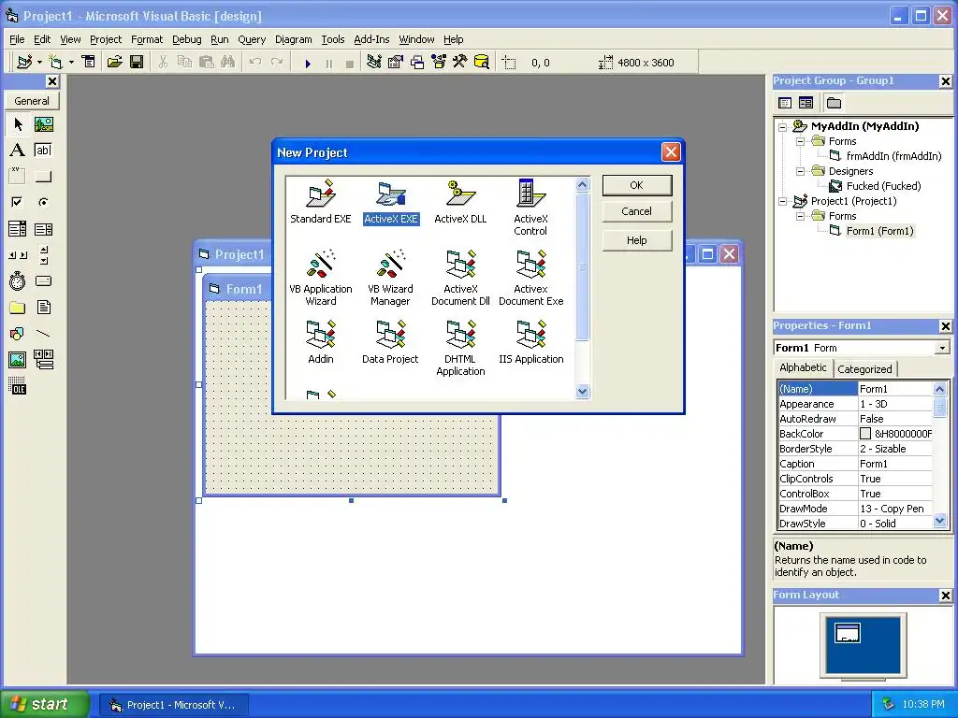Select the ListBox toolbox control

pos(43,229)
